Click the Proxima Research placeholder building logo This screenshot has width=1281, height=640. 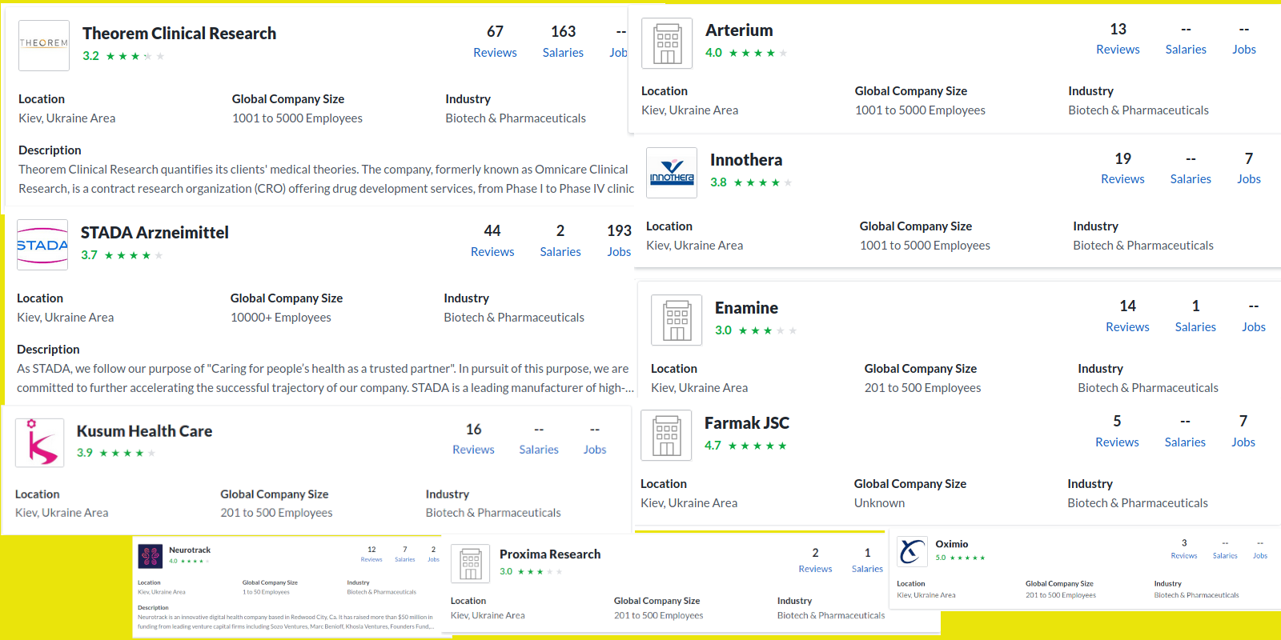coord(471,563)
